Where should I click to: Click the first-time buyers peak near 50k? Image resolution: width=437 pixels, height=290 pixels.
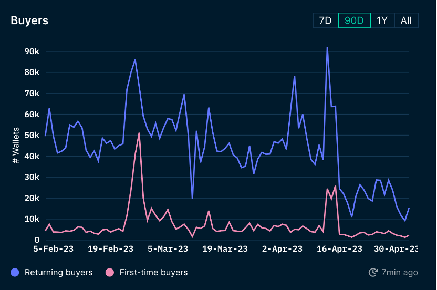(x=139, y=133)
